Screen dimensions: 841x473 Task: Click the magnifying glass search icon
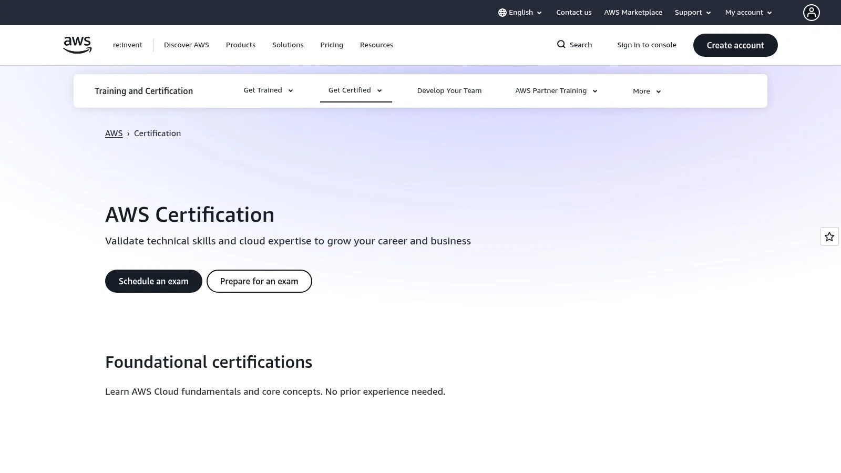561,45
